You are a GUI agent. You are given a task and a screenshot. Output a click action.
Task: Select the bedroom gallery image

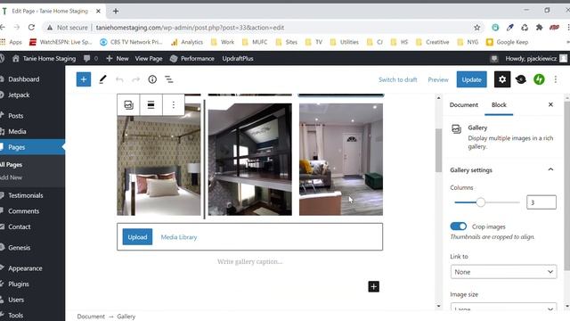[159, 160]
